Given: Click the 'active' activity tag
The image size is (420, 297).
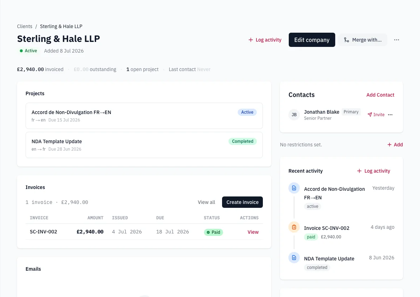Looking at the screenshot, I should (312, 206).
